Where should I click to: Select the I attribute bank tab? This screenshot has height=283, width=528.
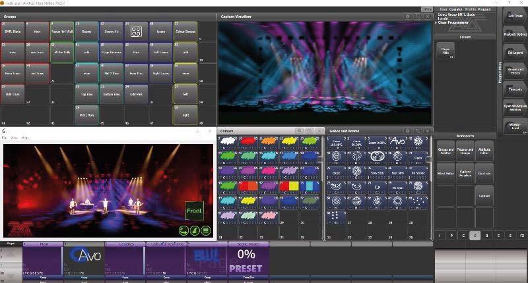[x=440, y=236]
